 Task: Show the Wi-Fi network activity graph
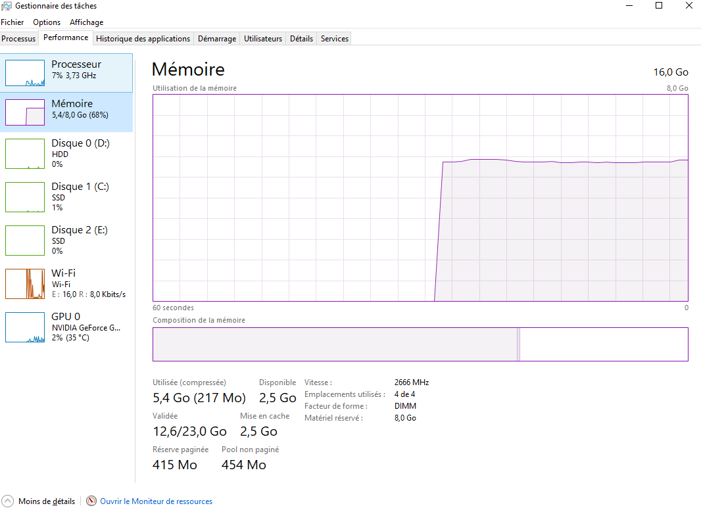[x=66, y=283]
